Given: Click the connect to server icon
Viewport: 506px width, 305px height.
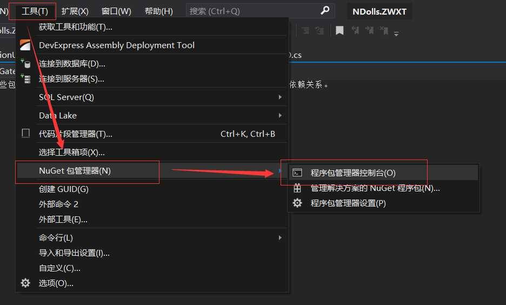Looking at the screenshot, I should coord(25,78).
